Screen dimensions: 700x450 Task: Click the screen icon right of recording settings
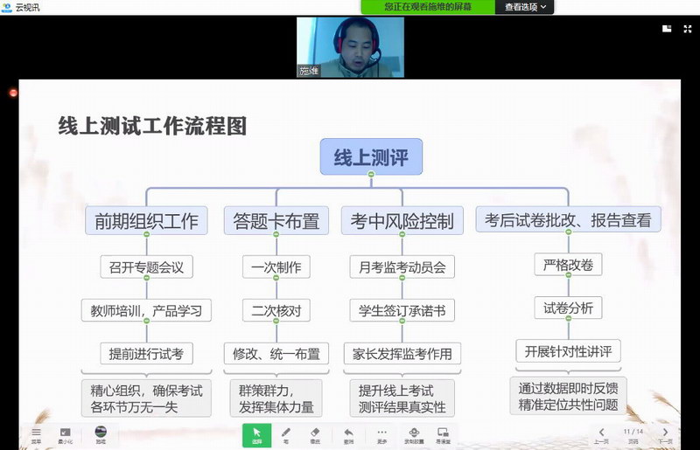[x=443, y=434]
